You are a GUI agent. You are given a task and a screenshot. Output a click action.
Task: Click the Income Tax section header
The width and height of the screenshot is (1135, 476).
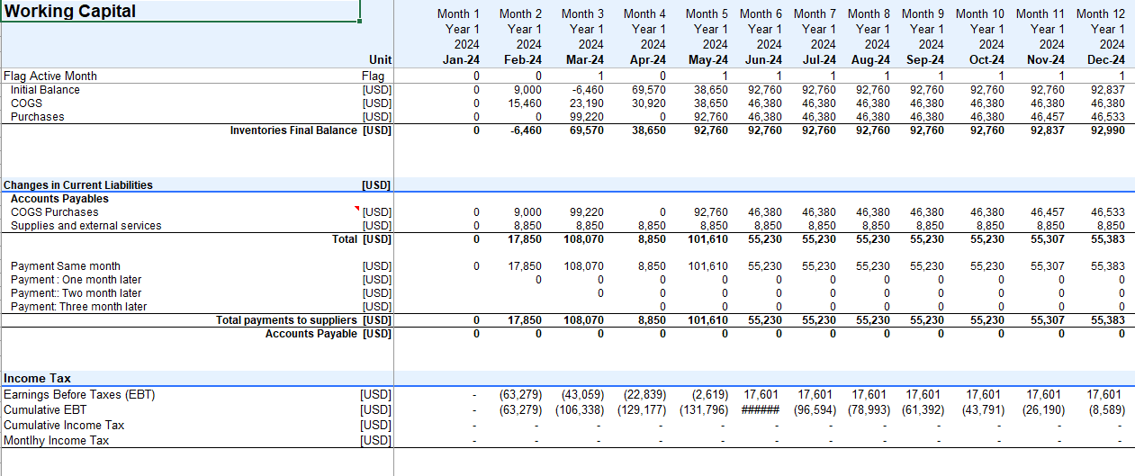pyautogui.click(x=37, y=379)
